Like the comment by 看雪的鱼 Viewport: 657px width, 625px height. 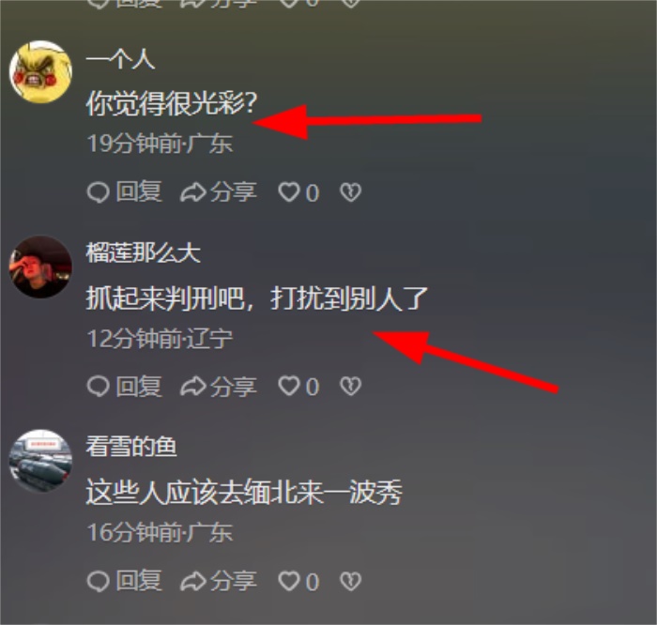(298, 582)
